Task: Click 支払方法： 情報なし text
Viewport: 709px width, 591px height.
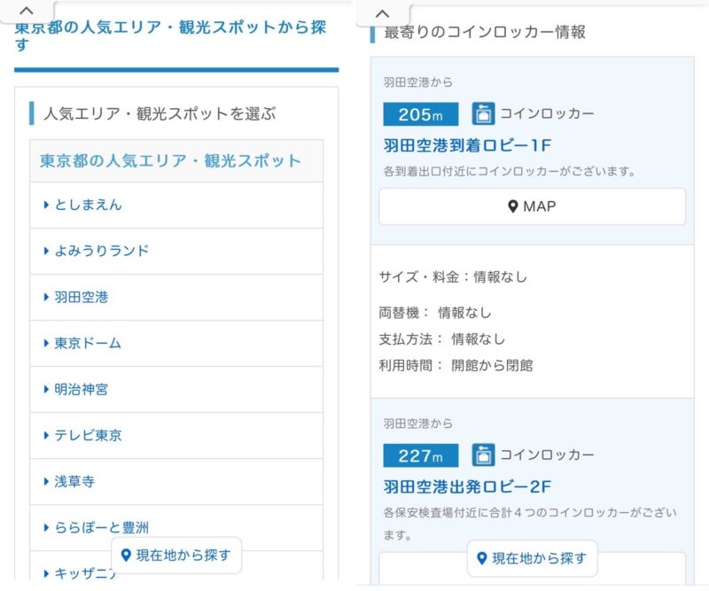Action: tap(441, 339)
